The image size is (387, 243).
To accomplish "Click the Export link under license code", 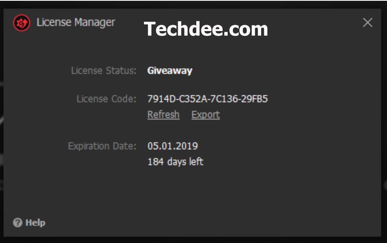I will coord(205,115).
